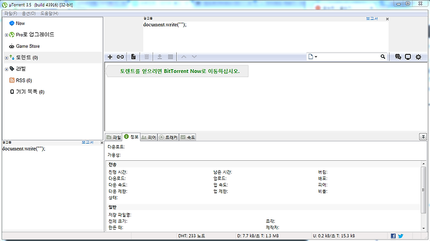Click the Facebook icon in status bar

point(393,236)
